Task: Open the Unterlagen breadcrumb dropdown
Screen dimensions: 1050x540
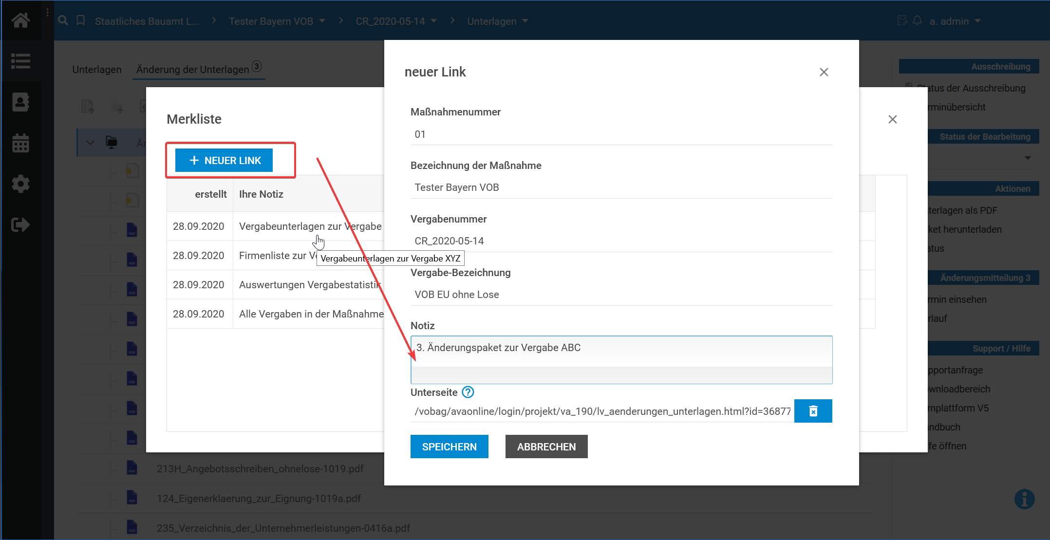Action: [x=525, y=21]
